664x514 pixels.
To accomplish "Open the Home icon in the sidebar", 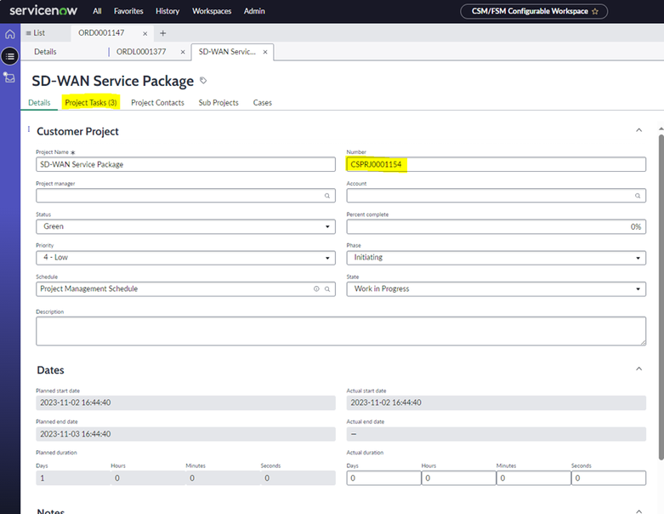I will (9, 34).
